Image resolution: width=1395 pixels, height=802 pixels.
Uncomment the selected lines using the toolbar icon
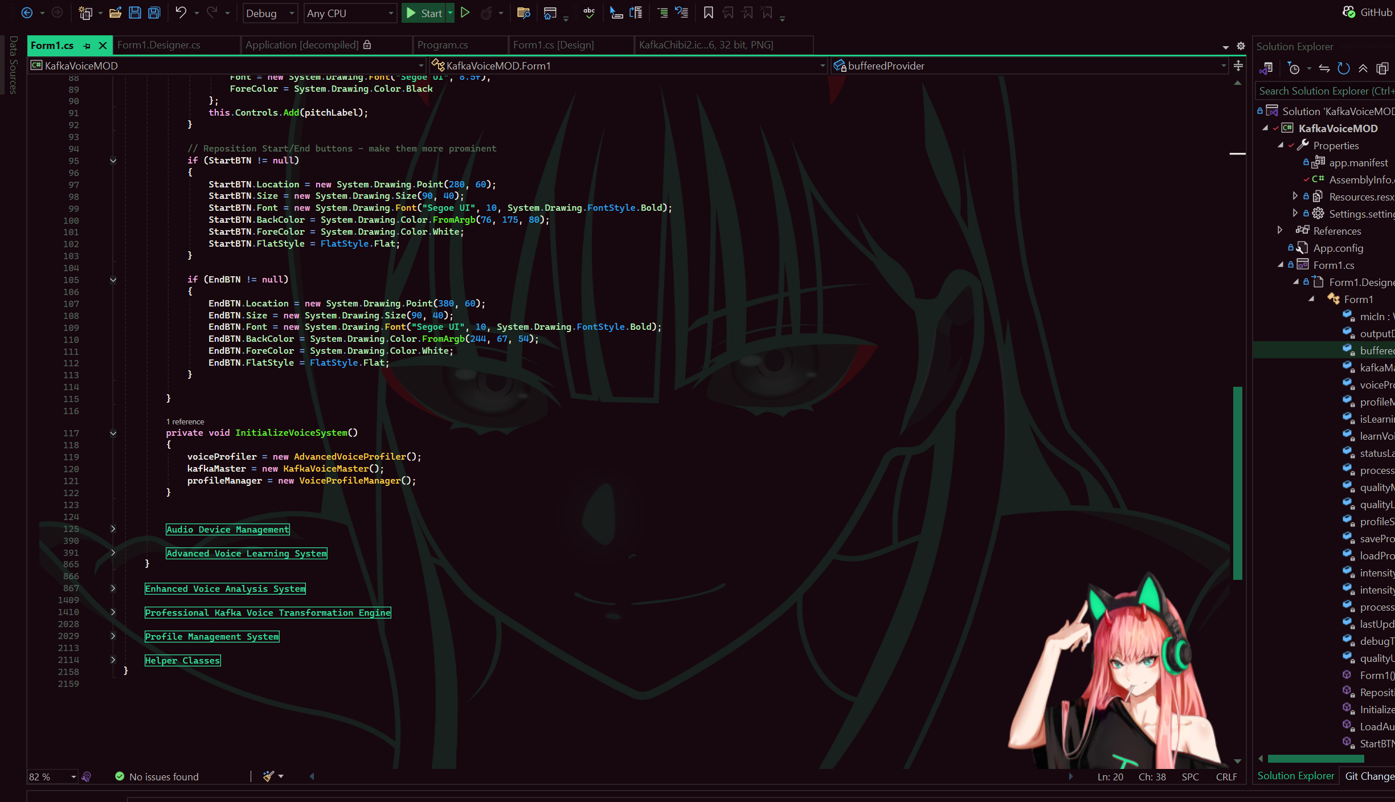point(682,13)
